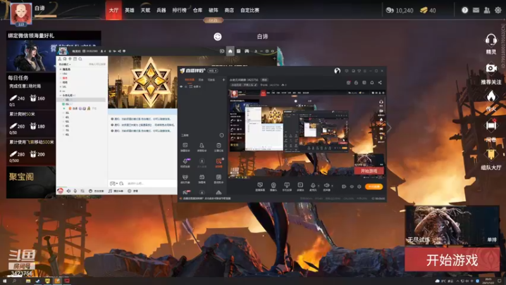
Task: Open the game help question-mark icon
Action: (x=465, y=10)
